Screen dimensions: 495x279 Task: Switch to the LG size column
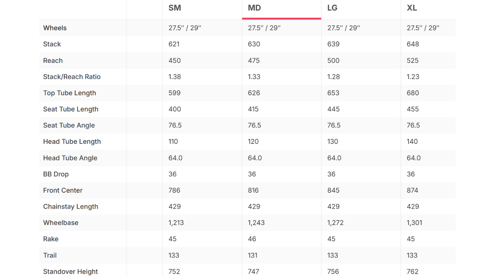[332, 8]
